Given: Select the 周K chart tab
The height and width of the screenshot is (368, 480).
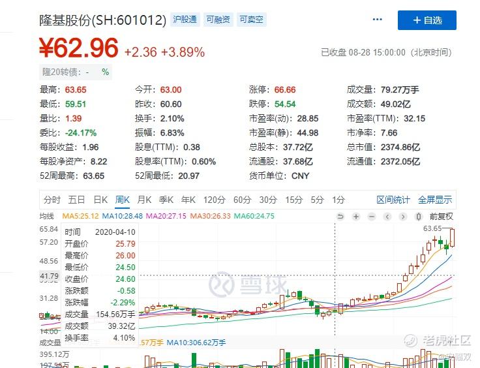Looking at the screenshot, I should (x=123, y=200).
